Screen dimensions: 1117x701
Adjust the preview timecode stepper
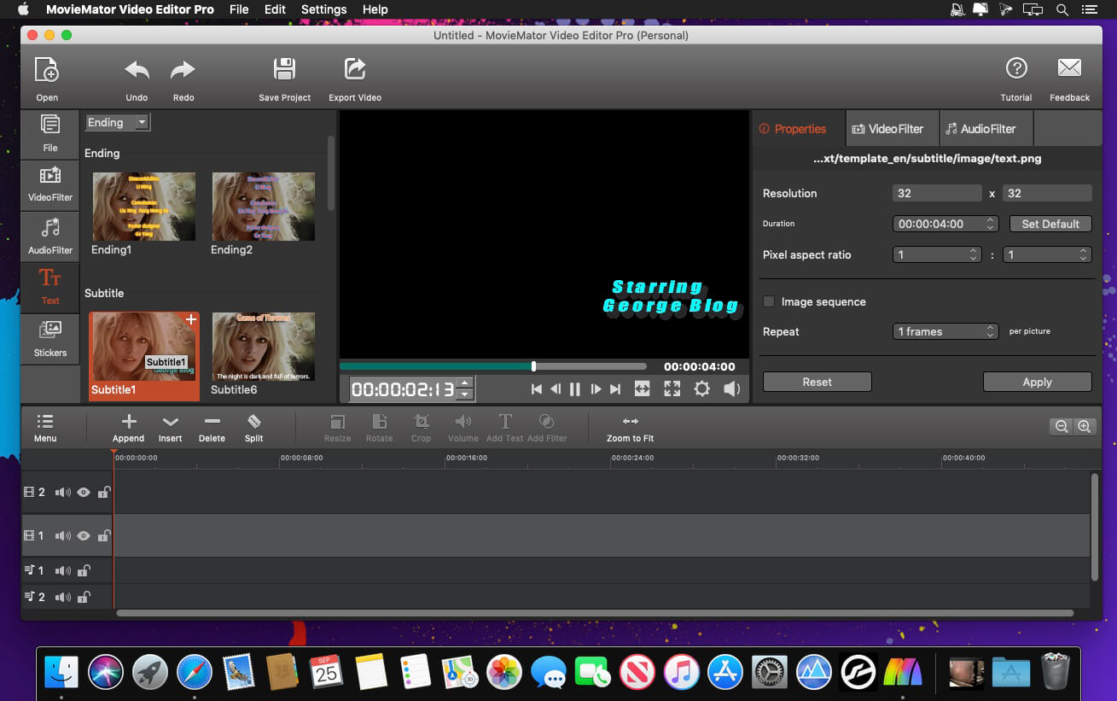click(464, 388)
